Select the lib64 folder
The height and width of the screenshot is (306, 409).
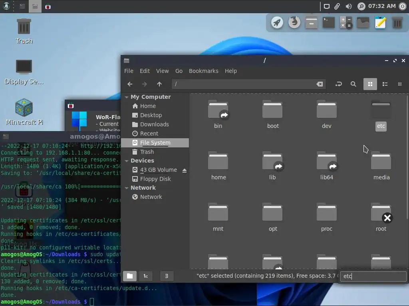click(327, 166)
